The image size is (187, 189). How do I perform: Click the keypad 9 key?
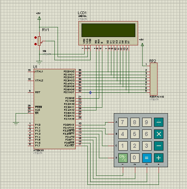pos(147,122)
